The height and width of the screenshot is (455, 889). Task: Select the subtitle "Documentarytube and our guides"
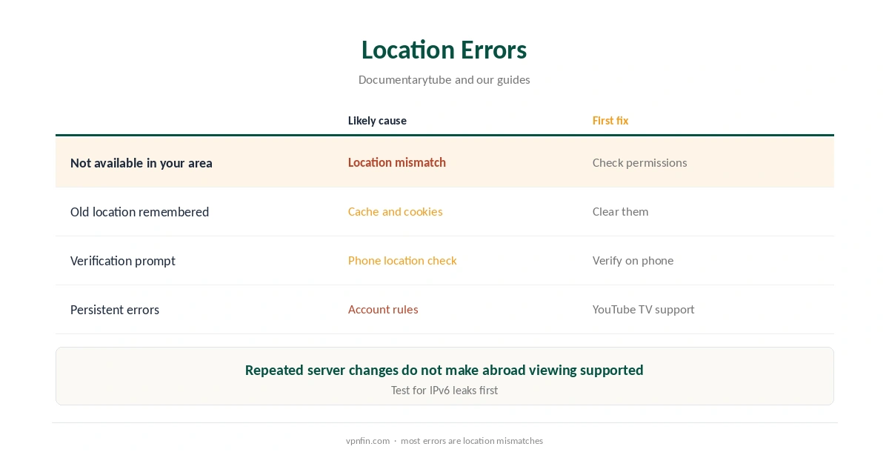click(444, 79)
